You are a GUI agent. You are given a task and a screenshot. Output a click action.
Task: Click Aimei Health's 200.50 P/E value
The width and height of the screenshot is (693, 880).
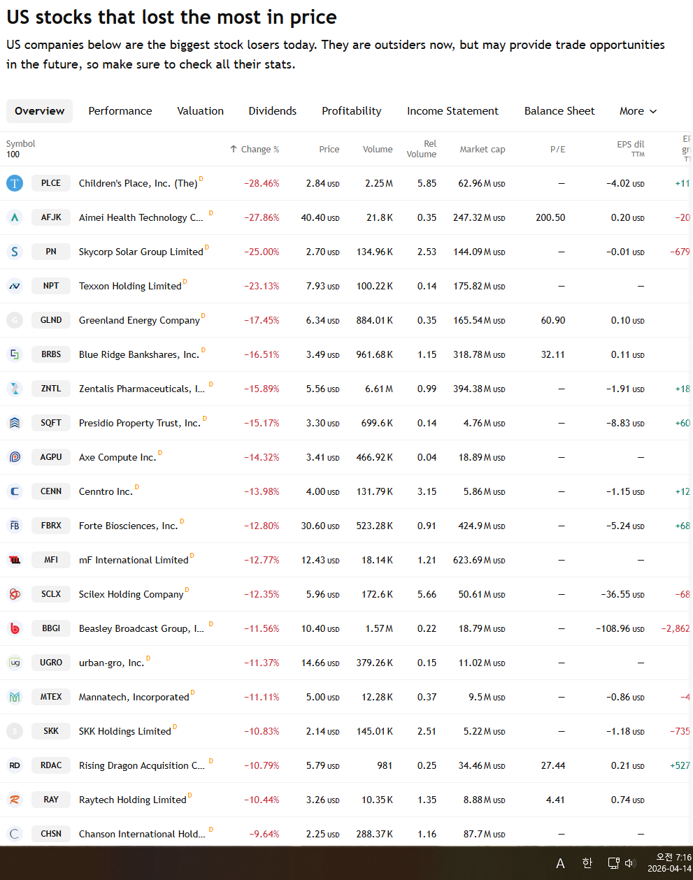pyautogui.click(x=550, y=217)
